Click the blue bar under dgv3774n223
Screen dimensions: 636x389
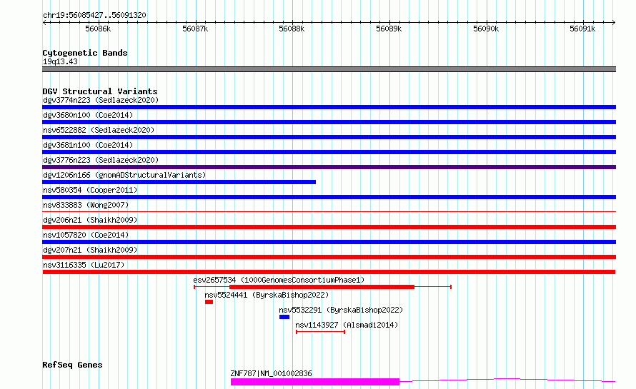point(329,107)
